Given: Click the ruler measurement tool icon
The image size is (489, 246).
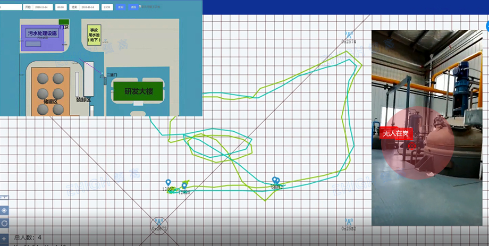Looking at the screenshot, I should [4, 197].
